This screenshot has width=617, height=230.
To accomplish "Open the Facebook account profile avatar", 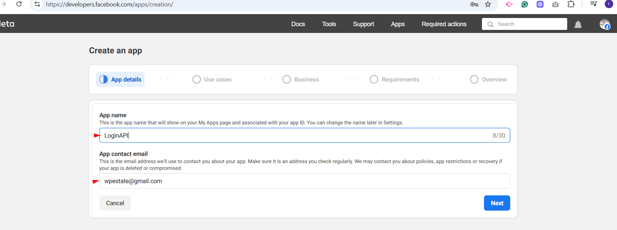I will [x=604, y=24].
